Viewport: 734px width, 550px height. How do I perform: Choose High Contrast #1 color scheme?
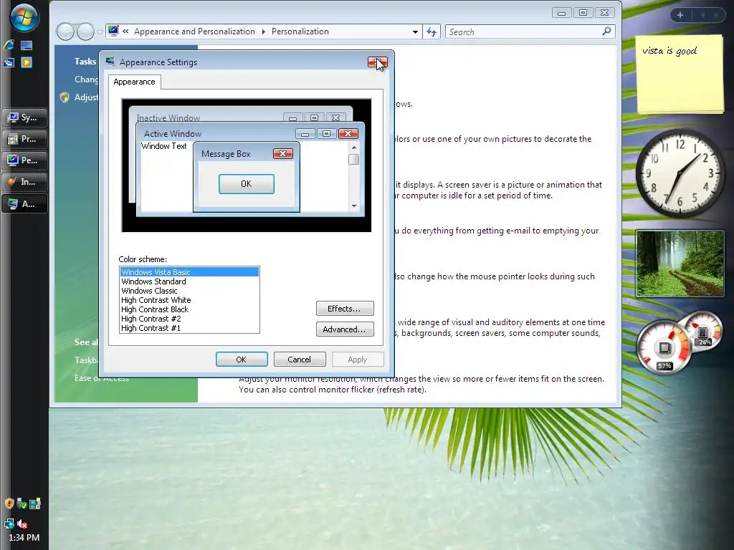click(189, 328)
